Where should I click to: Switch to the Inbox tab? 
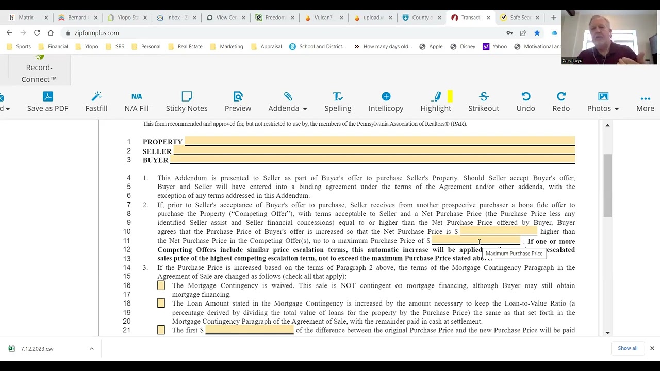tap(175, 18)
